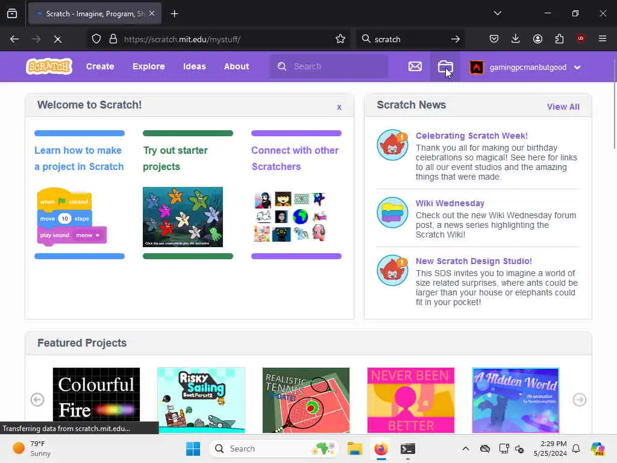This screenshot has width=617, height=463.
Task: Submit search with the arrow button
Action: [456, 39]
